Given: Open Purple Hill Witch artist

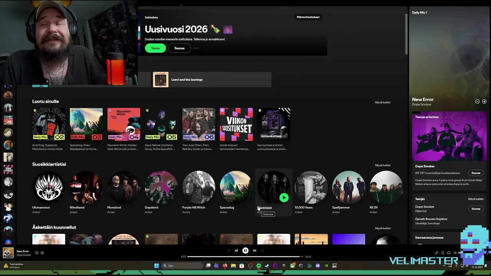Looking at the screenshot, I should coord(199,187).
